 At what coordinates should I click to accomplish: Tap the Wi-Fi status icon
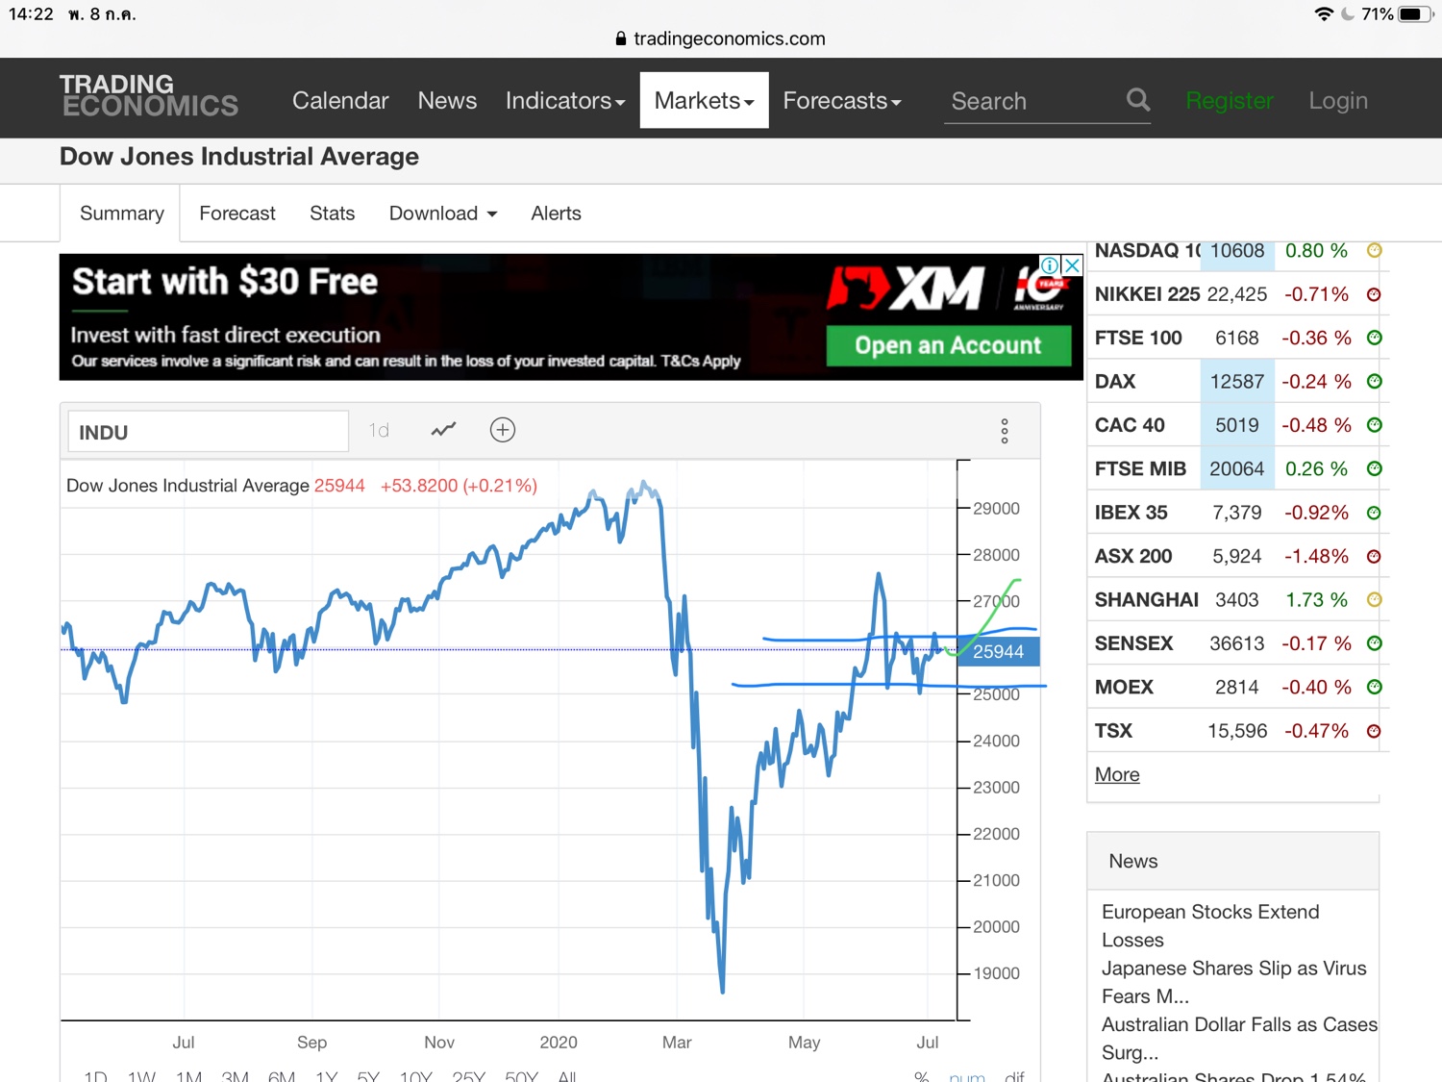click(1324, 14)
